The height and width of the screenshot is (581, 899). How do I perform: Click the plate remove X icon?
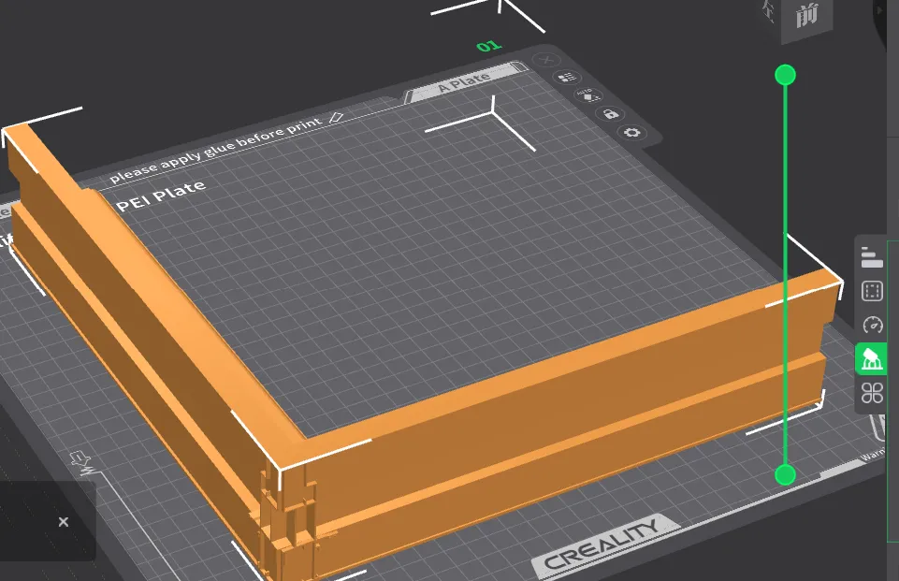(547, 60)
